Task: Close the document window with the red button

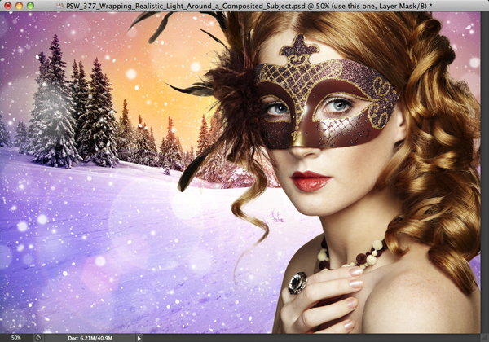Action: click(8, 6)
